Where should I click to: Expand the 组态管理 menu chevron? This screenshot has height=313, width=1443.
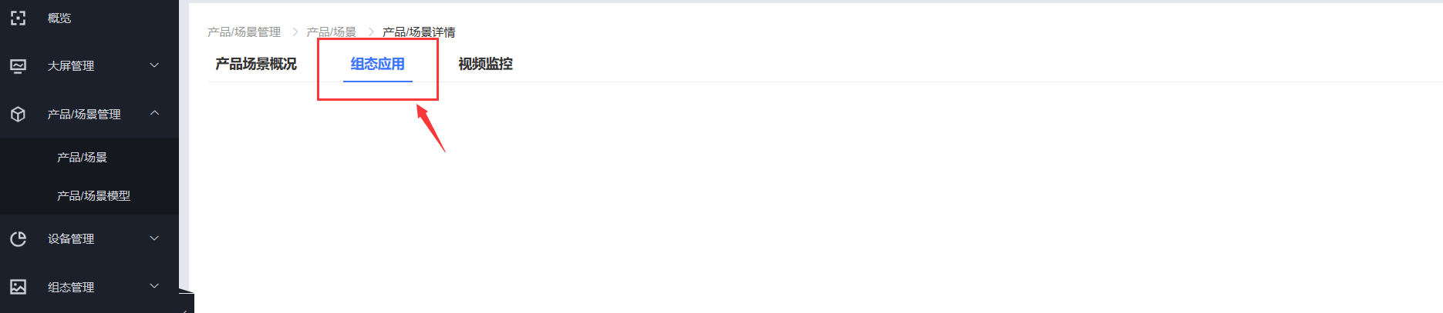tap(154, 286)
